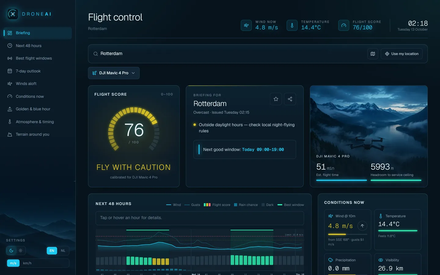The width and height of the screenshot is (440, 275).
Task: Switch to dark theme moon toggle
Action: click(x=11, y=251)
